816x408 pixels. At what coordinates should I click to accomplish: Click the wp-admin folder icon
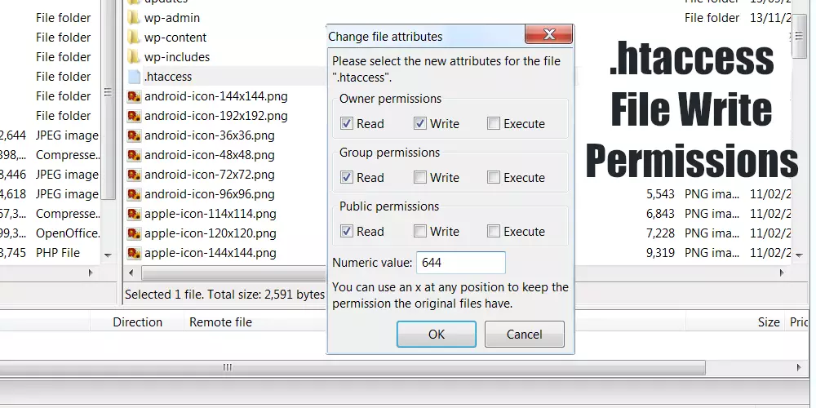pos(135,18)
